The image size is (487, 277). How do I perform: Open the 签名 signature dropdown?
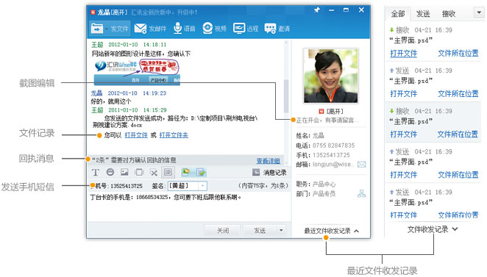(202, 186)
